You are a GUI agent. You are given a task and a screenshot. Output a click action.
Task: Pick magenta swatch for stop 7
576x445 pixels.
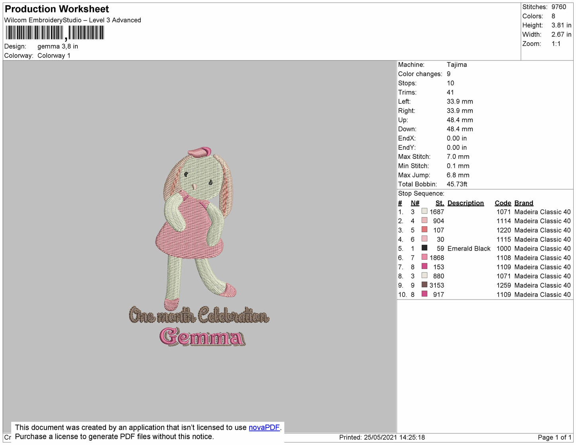pyautogui.click(x=425, y=266)
